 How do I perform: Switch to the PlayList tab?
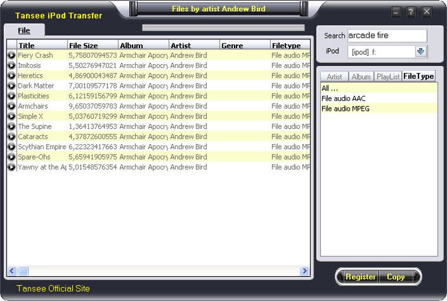387,76
